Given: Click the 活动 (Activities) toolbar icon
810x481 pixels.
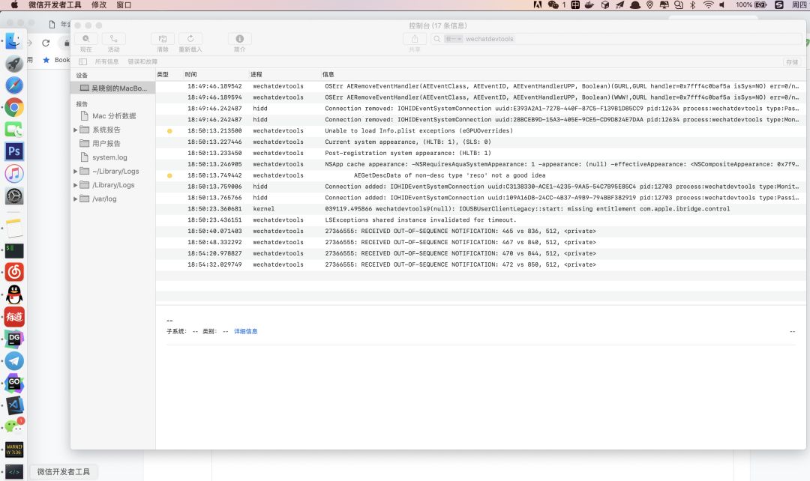Looking at the screenshot, I should [x=114, y=39].
